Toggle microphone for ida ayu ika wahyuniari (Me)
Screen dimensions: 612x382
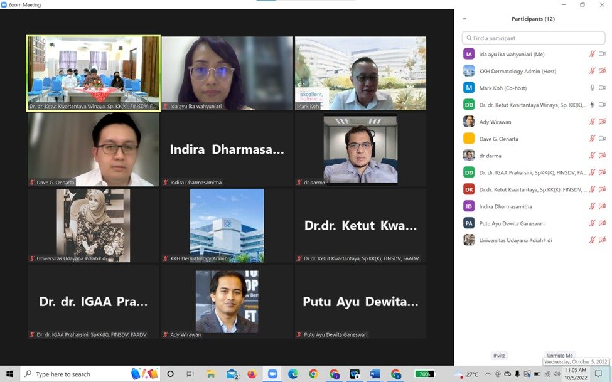[592, 54]
